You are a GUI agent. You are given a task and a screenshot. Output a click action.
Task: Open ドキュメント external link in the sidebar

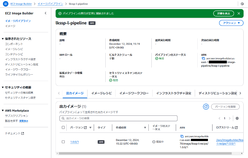tap(15, 133)
